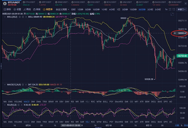The height and width of the screenshot is (128, 188).
Task: Switch to the XRP/USDT ticker tab
Action: tap(45, 3)
